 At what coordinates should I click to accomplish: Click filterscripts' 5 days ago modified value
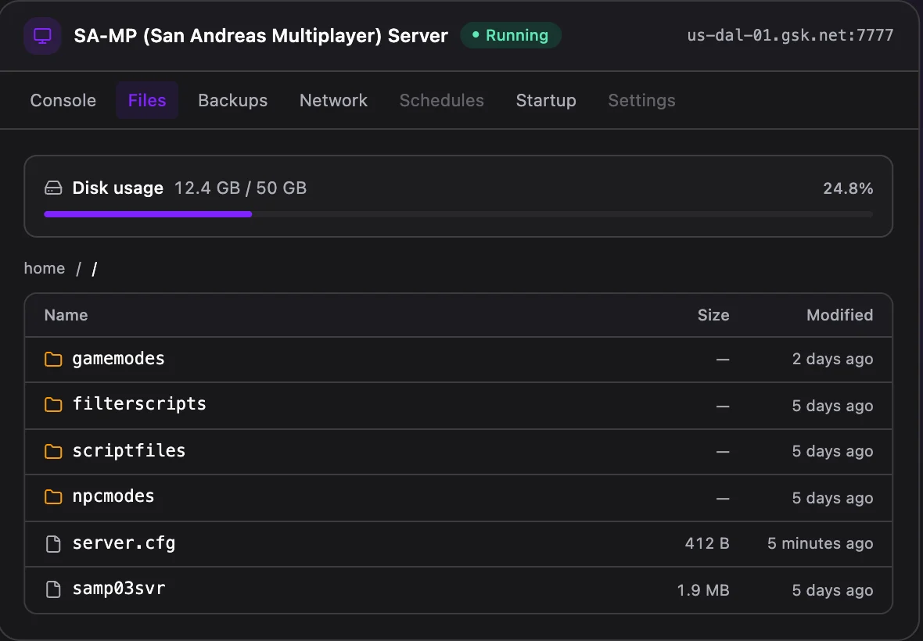tap(832, 406)
